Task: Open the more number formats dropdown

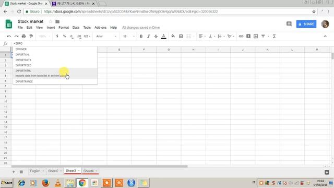Action: (87, 36)
